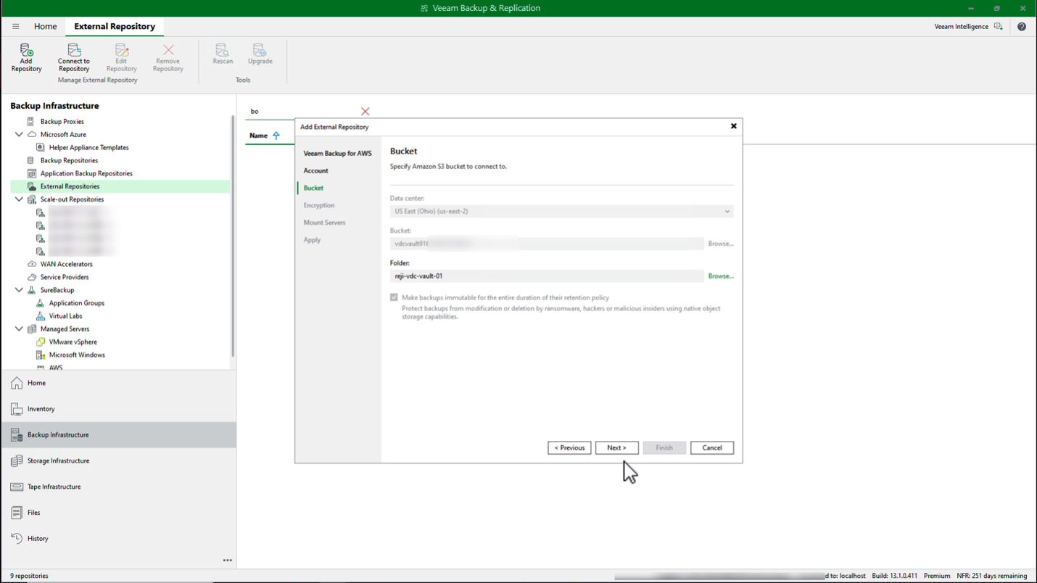Select WAN Accelerators in the tree
Image resolution: width=1037 pixels, height=583 pixels.
[x=66, y=264]
